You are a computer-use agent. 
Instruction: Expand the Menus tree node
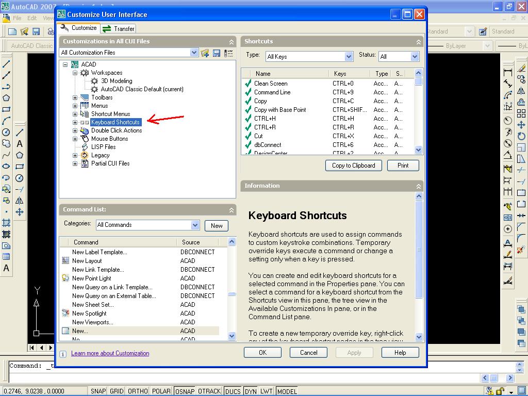pyautogui.click(x=75, y=106)
